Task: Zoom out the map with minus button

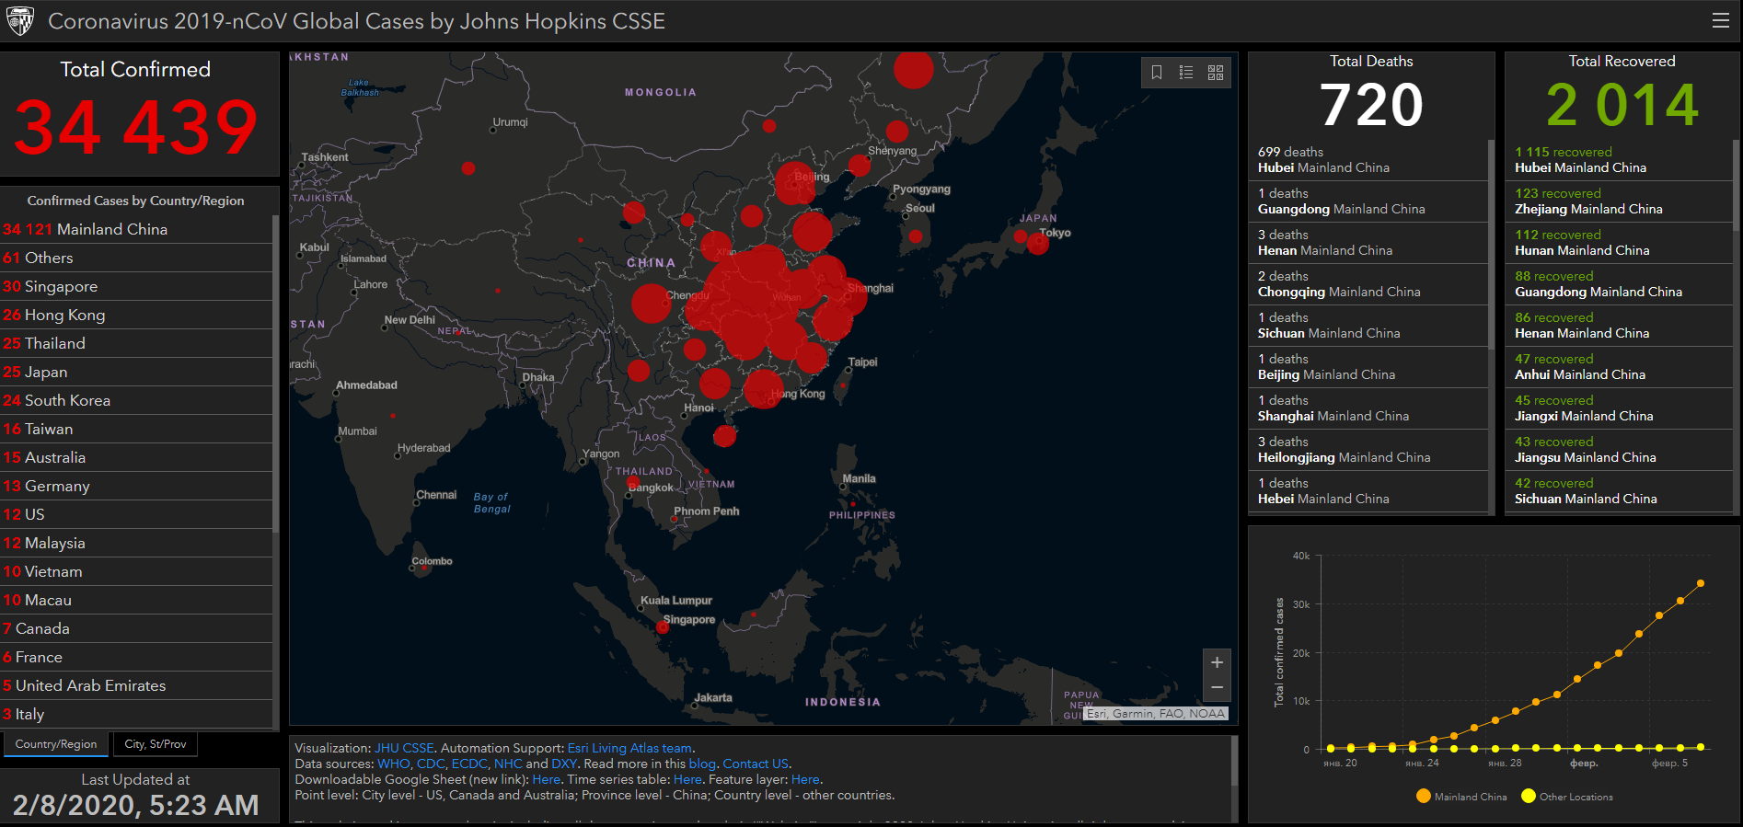Action: [1217, 688]
